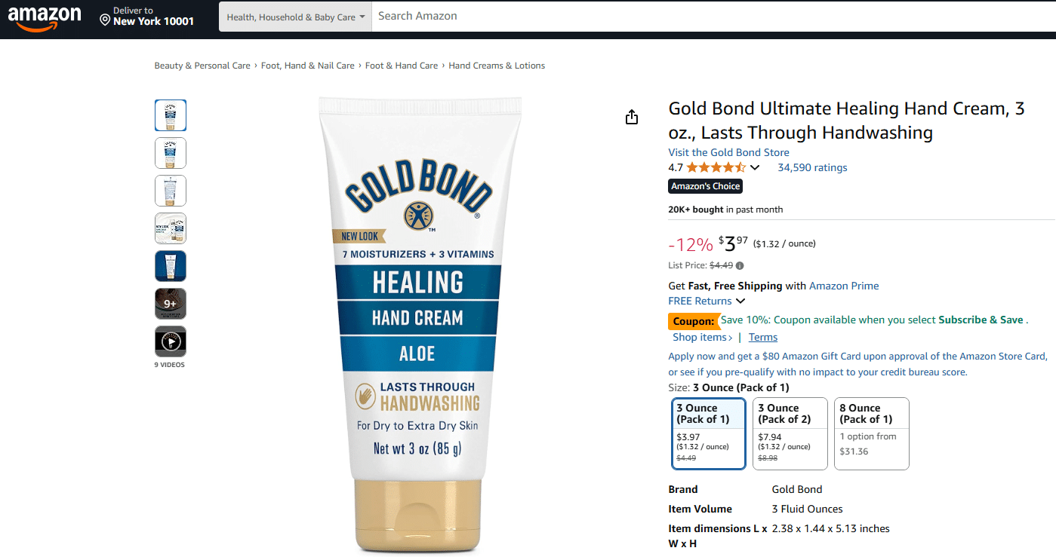Open the Hand Creams & Lotions breadcrumb
Screen dimensions: 1056x557
(x=497, y=66)
